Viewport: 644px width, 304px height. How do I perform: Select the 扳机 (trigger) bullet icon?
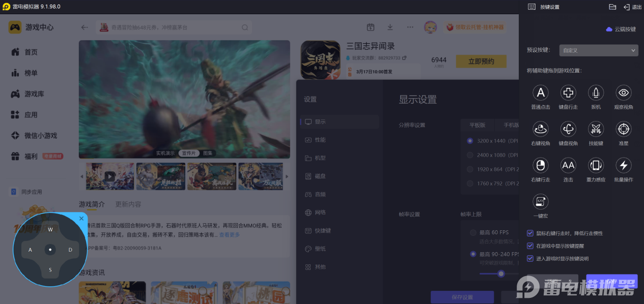tap(596, 93)
